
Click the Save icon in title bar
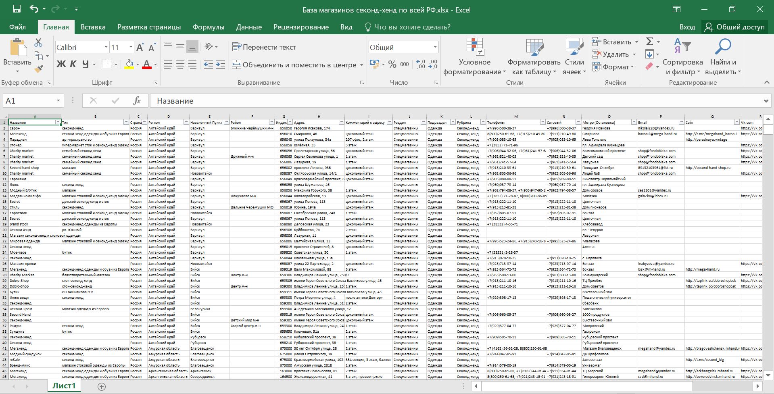(x=17, y=9)
